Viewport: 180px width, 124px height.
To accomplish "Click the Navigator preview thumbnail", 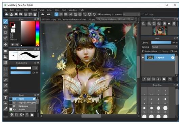I will 160,31.
